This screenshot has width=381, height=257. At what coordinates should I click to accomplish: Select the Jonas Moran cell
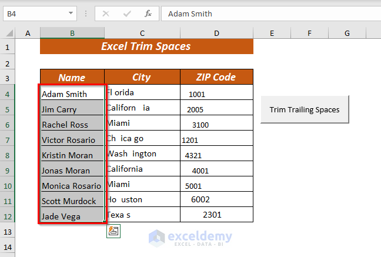click(x=72, y=169)
